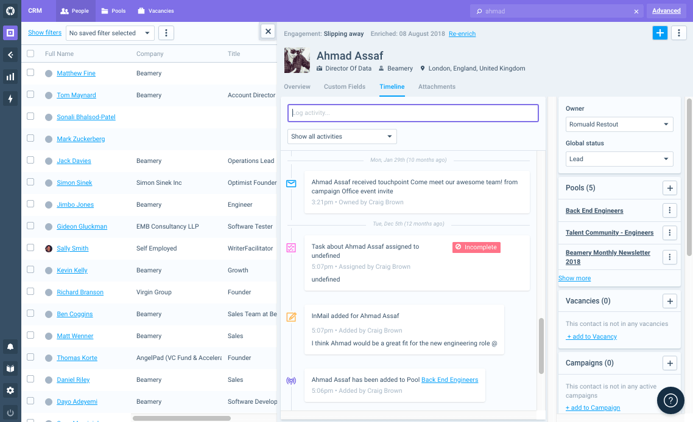
Task: Check the row for Jack Davies
Action: point(30,161)
